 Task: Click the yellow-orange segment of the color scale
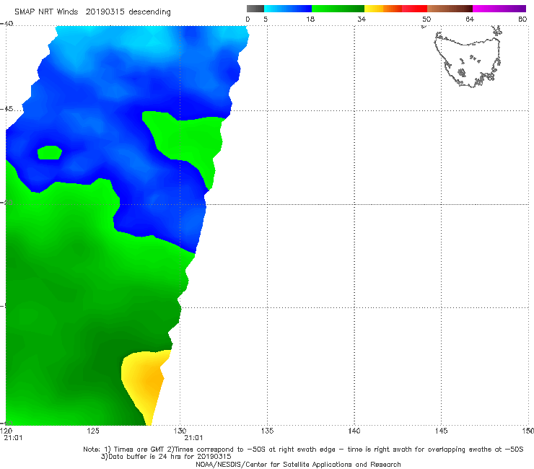(x=382, y=9)
